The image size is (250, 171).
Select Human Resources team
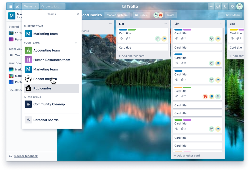52,60
